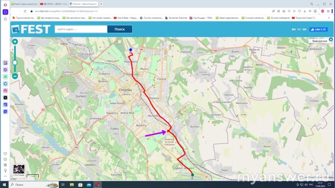Switch site language to EN
The image size is (335, 188).
(304, 29)
